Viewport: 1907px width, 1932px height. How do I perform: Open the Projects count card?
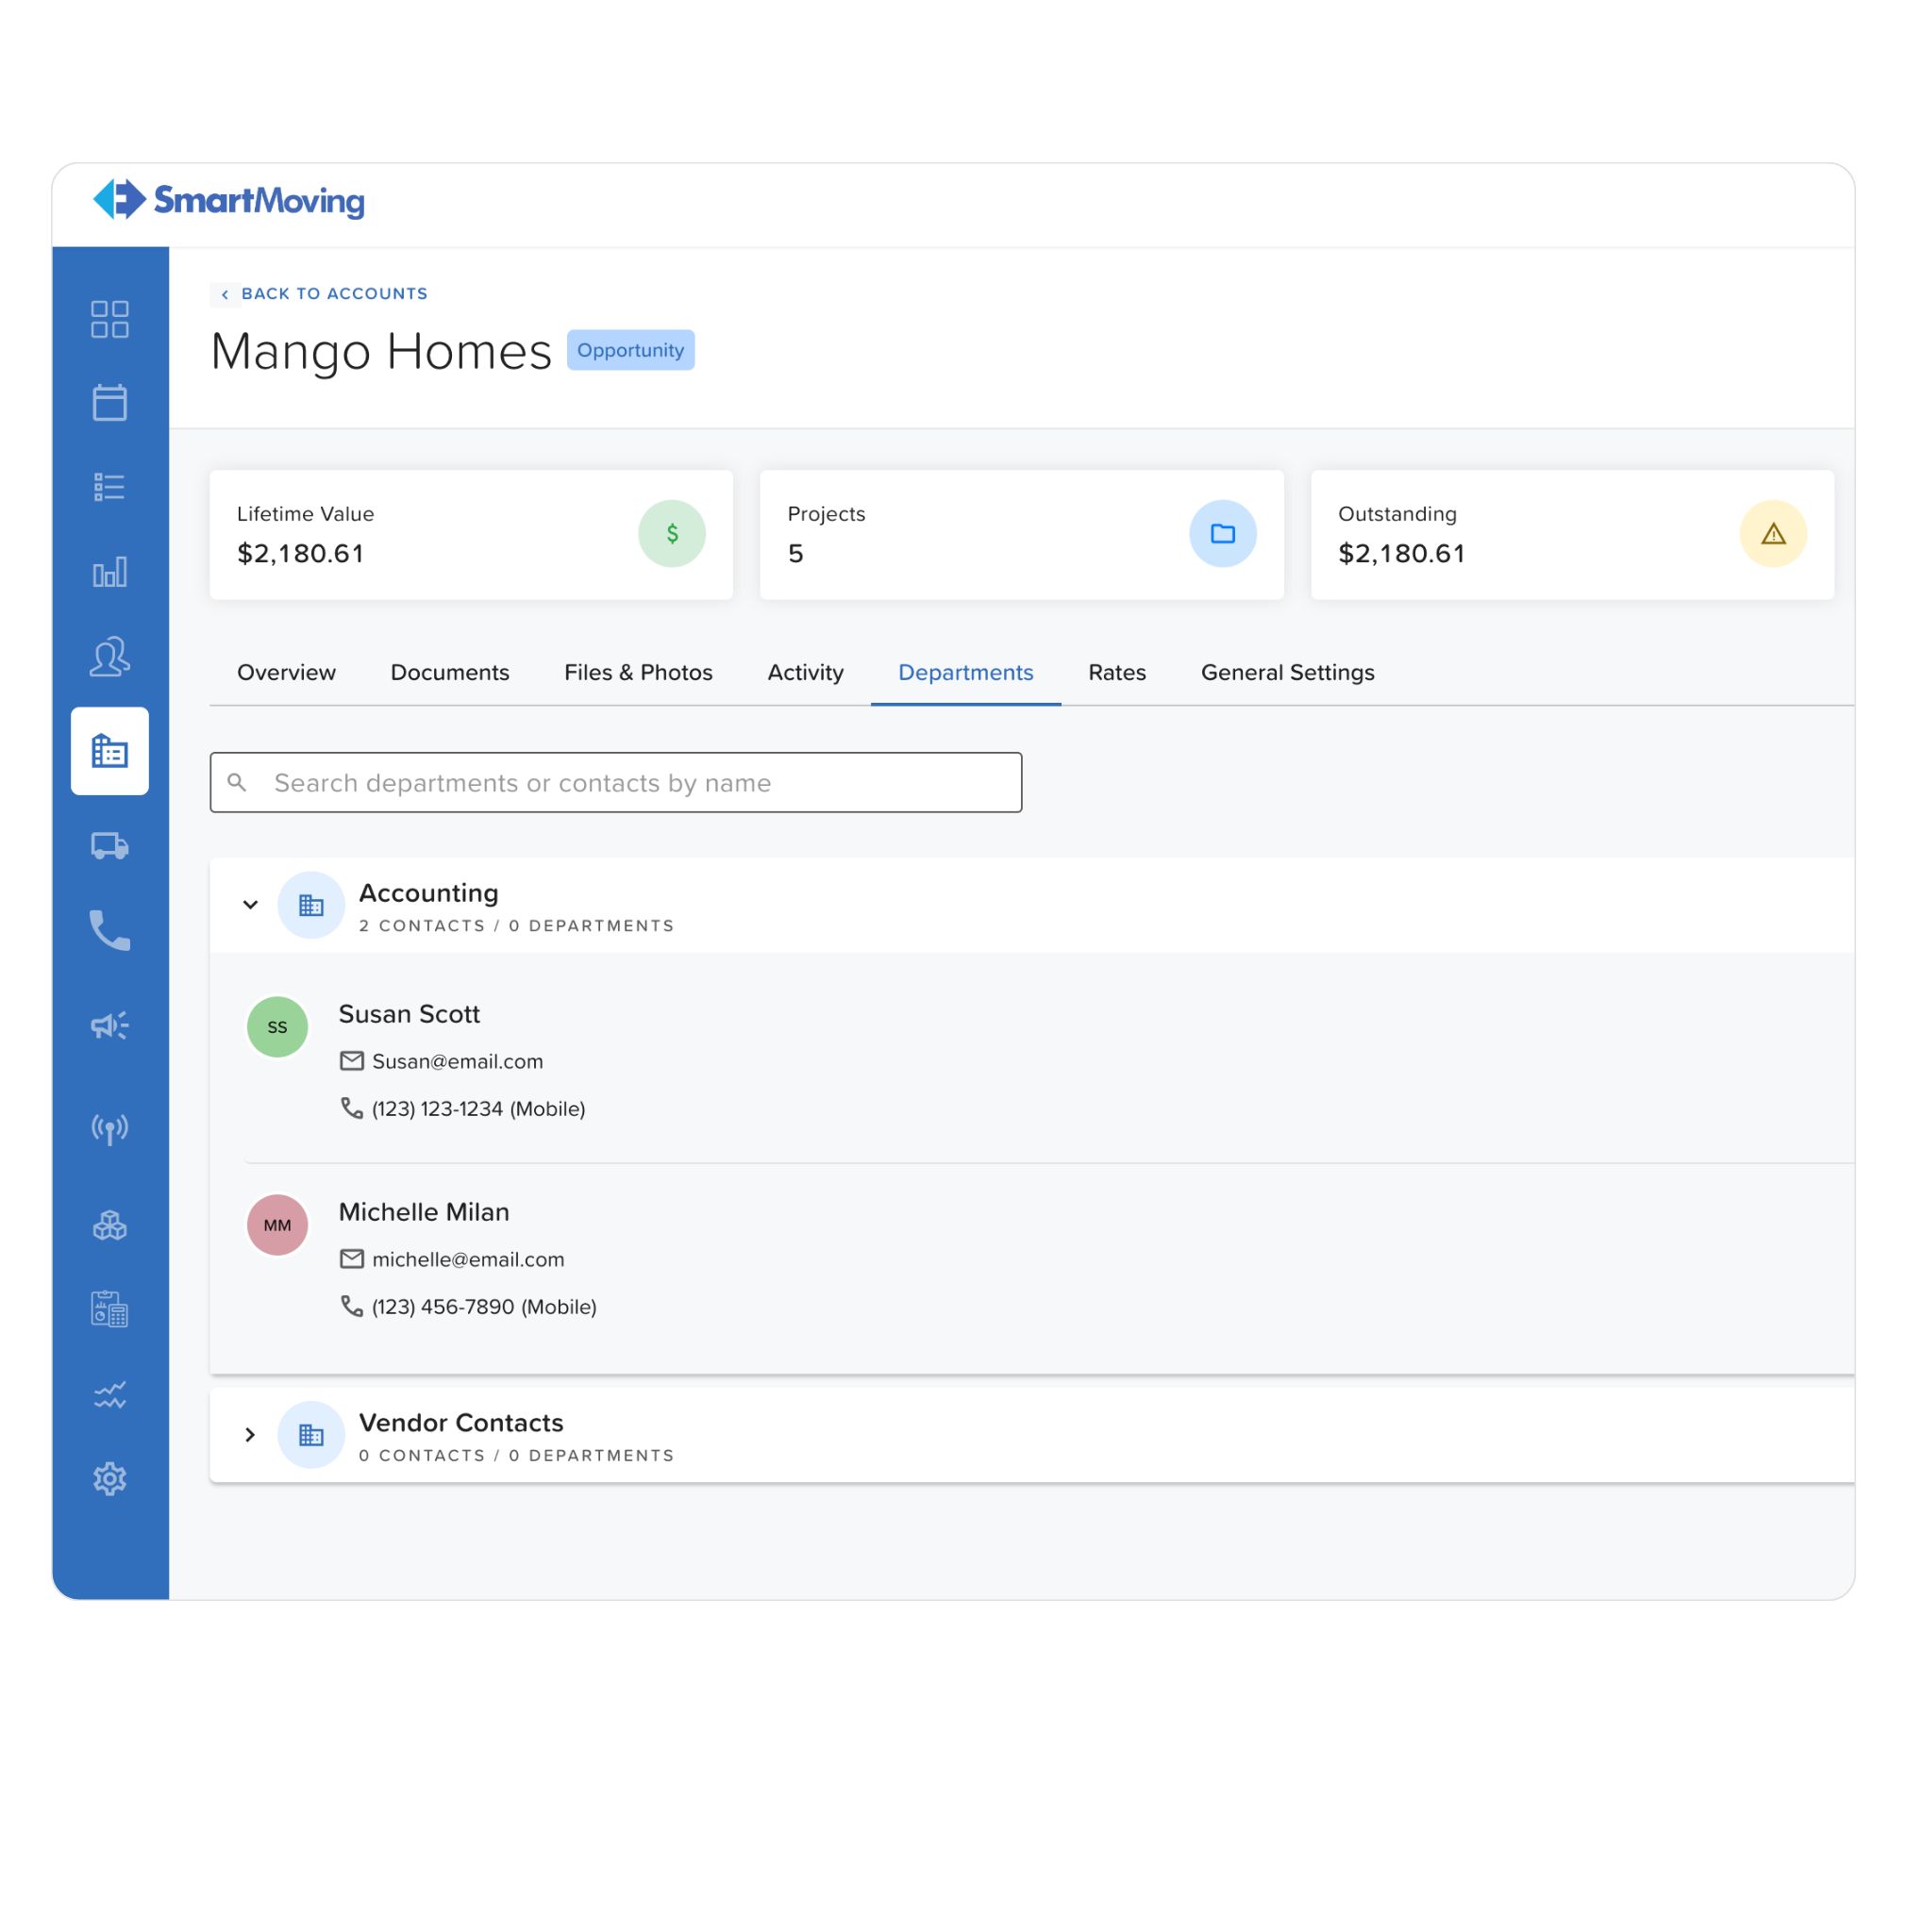(x=1021, y=535)
